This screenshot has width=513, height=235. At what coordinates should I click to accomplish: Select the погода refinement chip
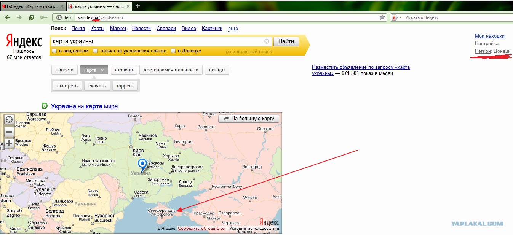[217, 70]
